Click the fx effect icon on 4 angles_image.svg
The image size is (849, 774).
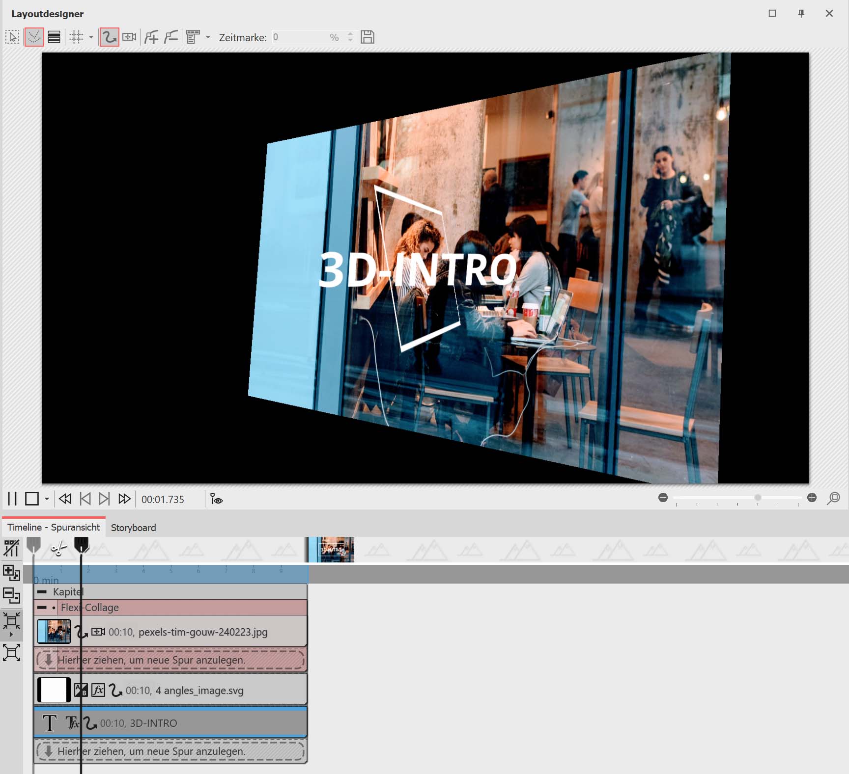pyautogui.click(x=98, y=691)
